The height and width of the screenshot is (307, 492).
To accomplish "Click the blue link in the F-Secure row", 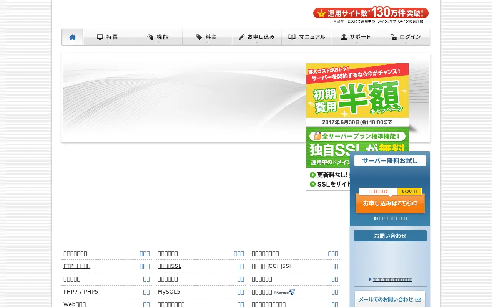I will point(335,292).
